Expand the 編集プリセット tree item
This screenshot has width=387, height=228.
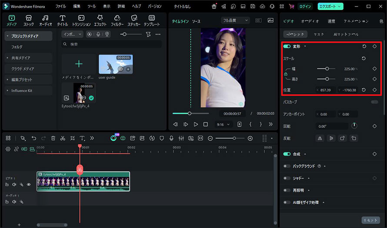[7, 80]
